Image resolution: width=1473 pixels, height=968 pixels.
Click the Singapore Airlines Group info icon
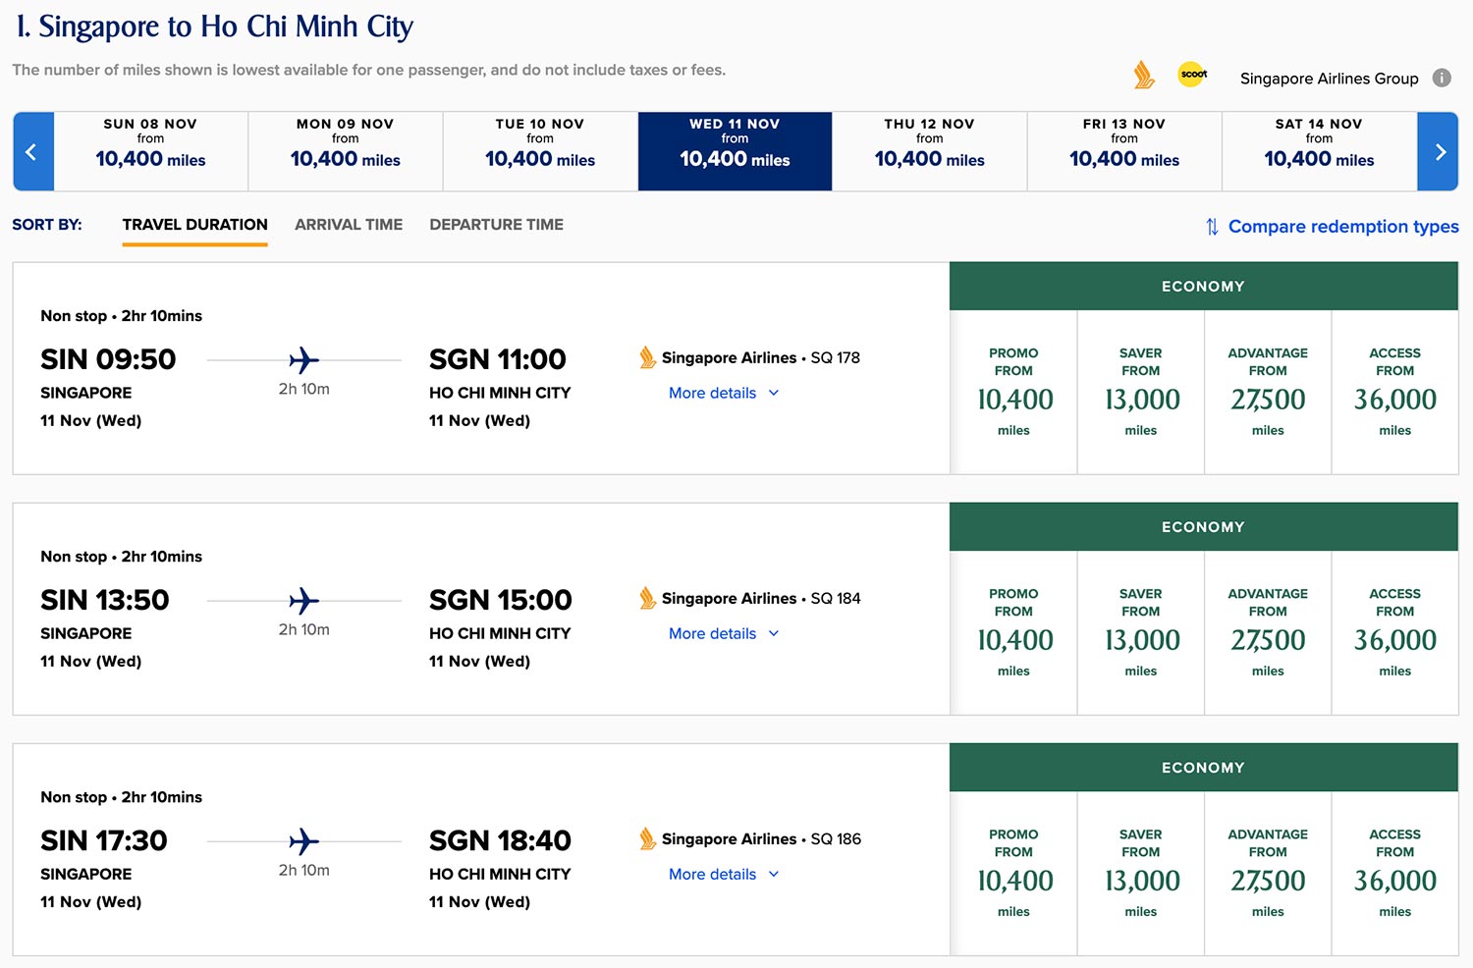(x=1441, y=79)
